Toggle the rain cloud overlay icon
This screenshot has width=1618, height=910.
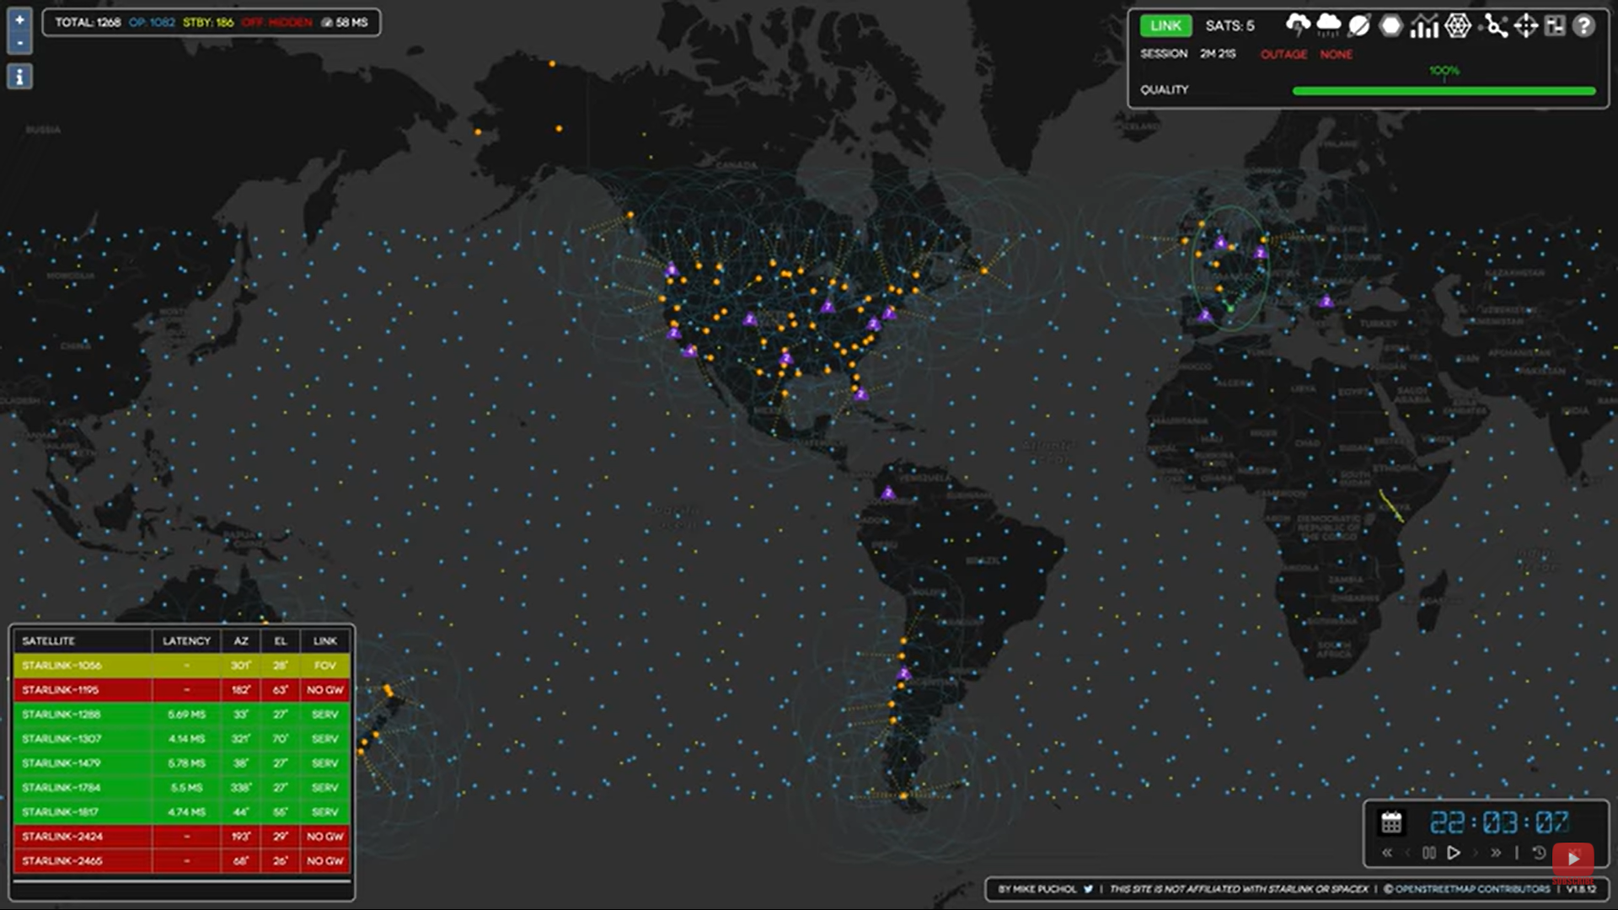[1328, 25]
